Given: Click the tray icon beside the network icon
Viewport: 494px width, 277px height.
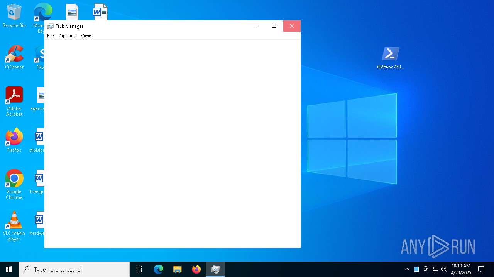Looking at the screenshot, I should point(426,269).
